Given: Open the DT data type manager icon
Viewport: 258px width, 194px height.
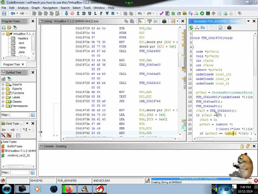Looking at the screenshot, I should (185, 14).
